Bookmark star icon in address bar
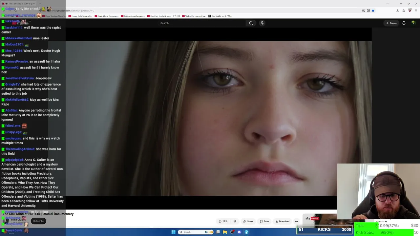Screen dimensions: 420x236 373,10
